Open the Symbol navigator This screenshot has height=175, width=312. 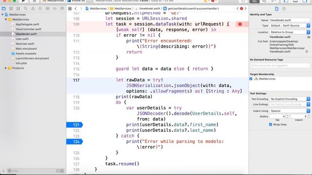point(18,9)
